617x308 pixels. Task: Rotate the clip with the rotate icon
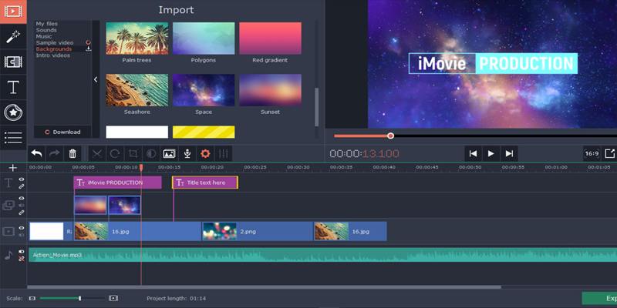click(115, 153)
